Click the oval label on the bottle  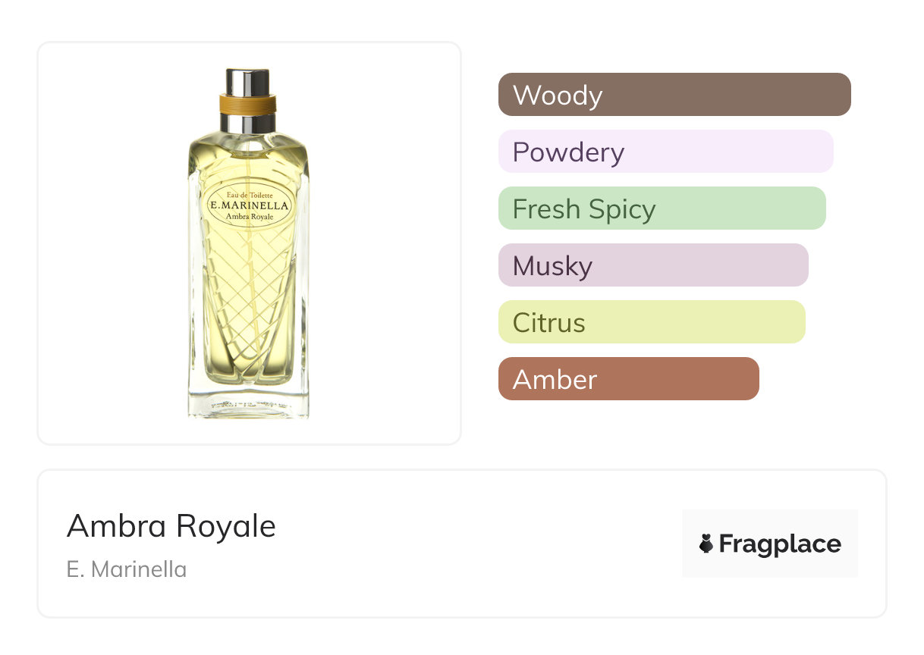tap(250, 205)
